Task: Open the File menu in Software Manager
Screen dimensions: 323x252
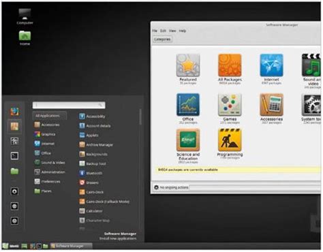Action: (155, 31)
